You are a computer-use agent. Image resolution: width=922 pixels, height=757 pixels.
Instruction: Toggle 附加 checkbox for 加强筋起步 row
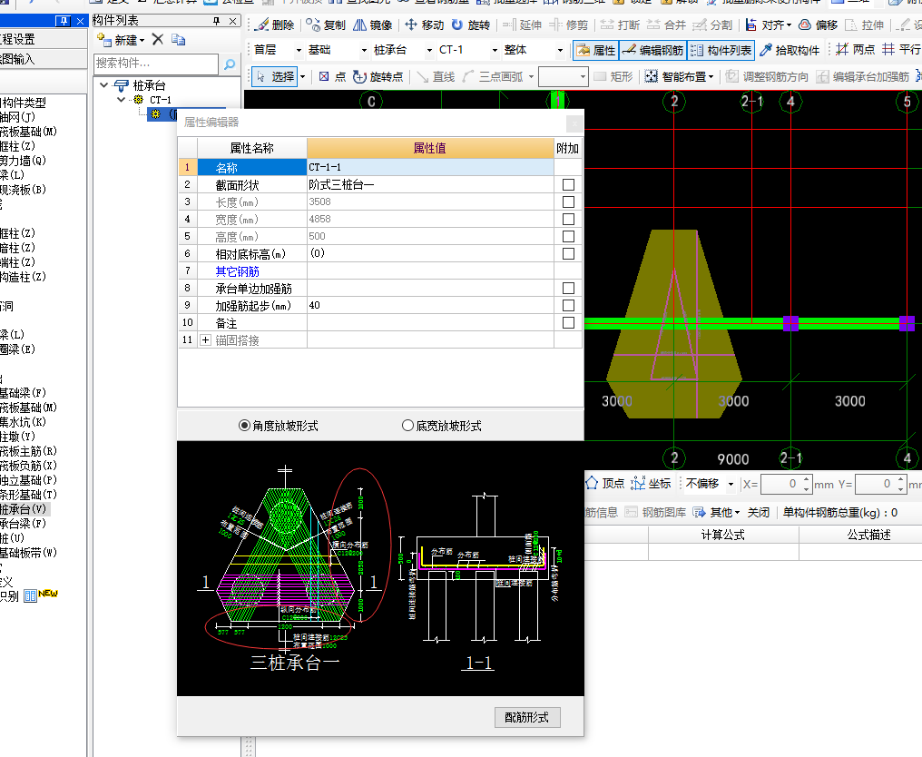point(568,305)
